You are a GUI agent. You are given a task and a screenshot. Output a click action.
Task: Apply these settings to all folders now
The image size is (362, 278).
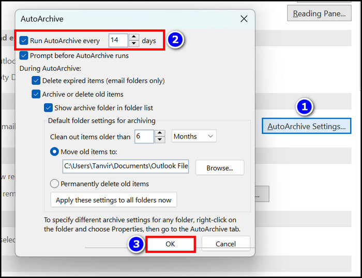(114, 200)
